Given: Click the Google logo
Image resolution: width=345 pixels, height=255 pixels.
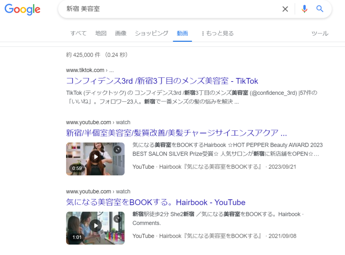Looking at the screenshot, I should tap(22, 9).
